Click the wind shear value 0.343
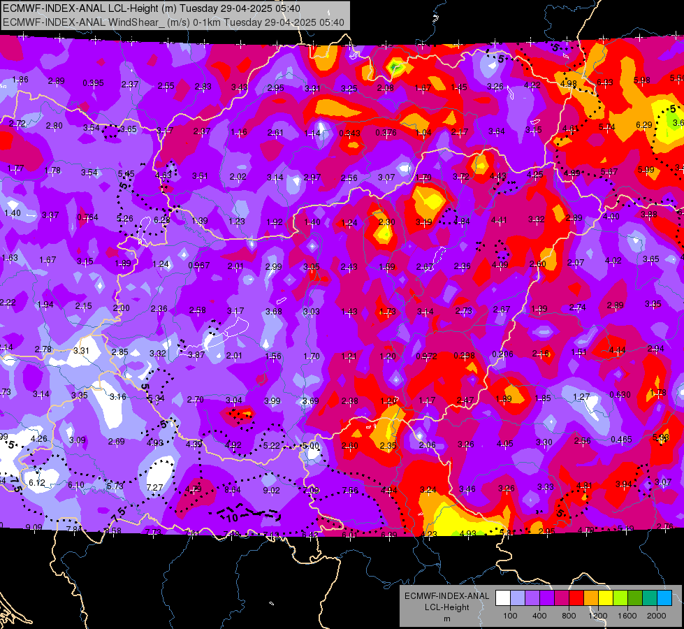This screenshot has height=629, width=684. coord(350,133)
